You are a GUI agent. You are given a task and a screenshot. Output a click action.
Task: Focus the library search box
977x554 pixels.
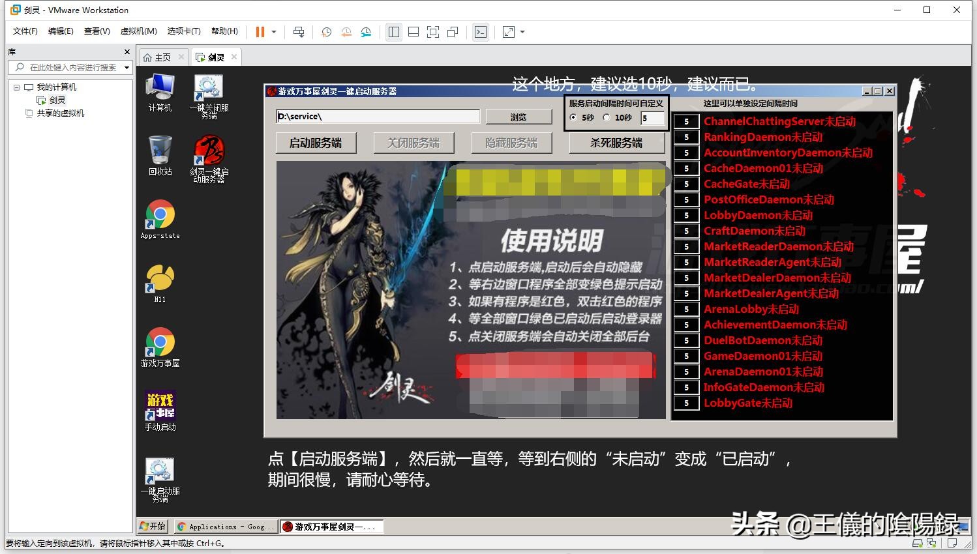pyautogui.click(x=69, y=67)
